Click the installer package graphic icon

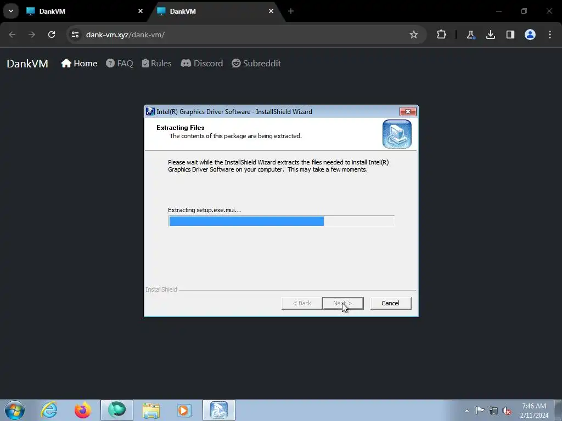click(397, 134)
